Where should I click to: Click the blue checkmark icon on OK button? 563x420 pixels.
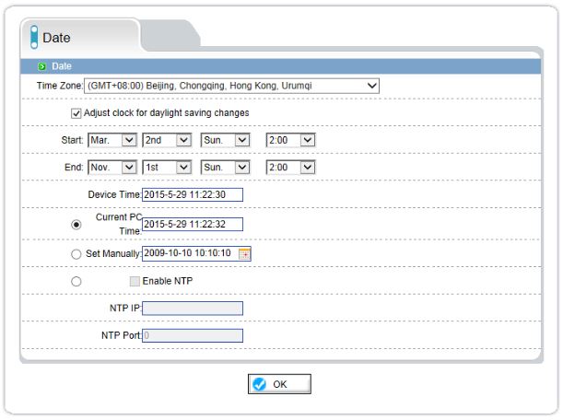pos(259,384)
